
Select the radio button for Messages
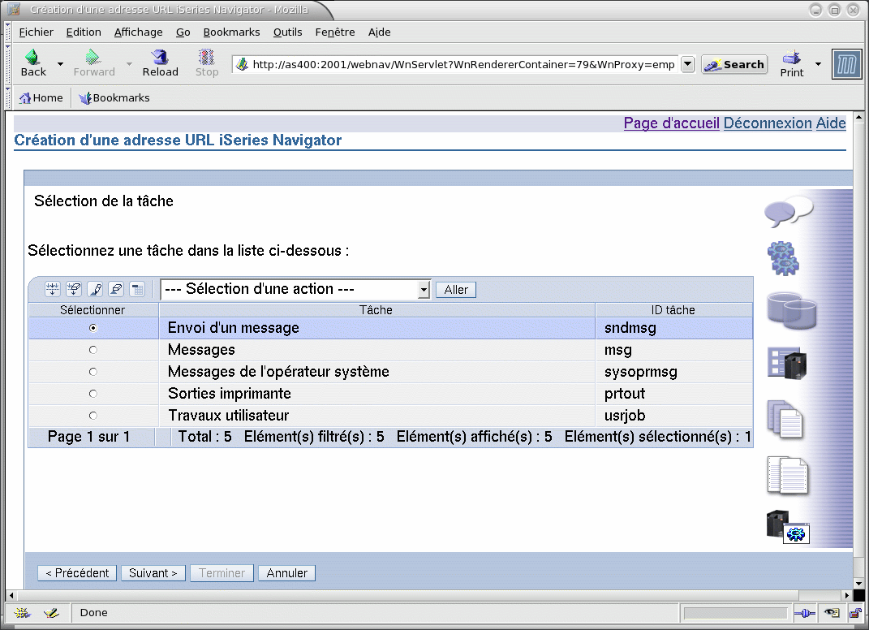pyautogui.click(x=93, y=350)
